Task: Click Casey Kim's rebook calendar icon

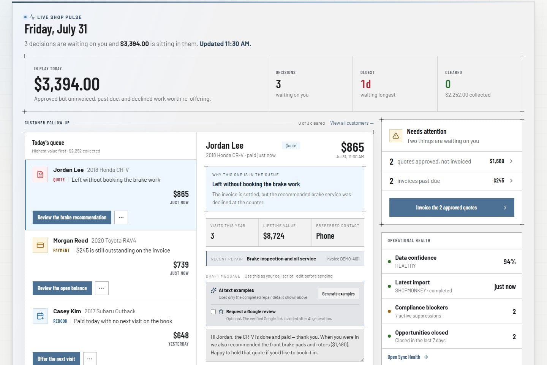Action: 40,316
